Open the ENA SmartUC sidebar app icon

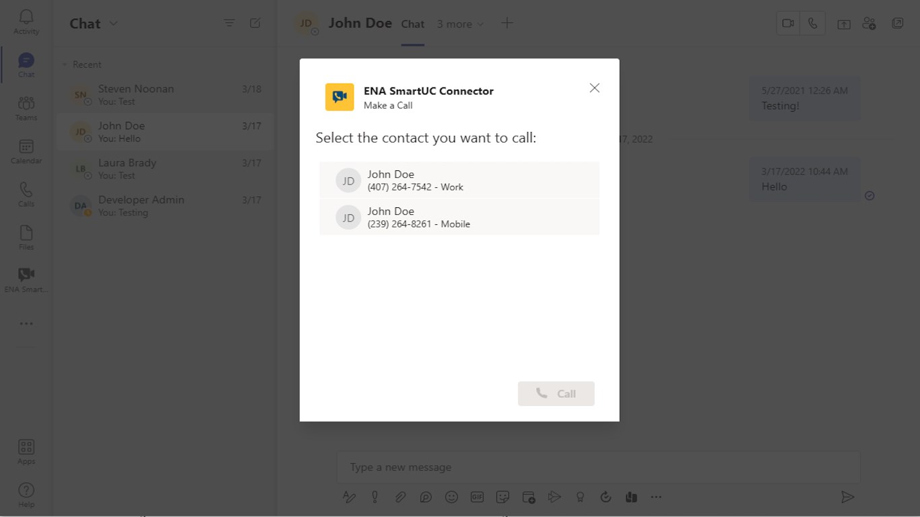[x=26, y=280]
